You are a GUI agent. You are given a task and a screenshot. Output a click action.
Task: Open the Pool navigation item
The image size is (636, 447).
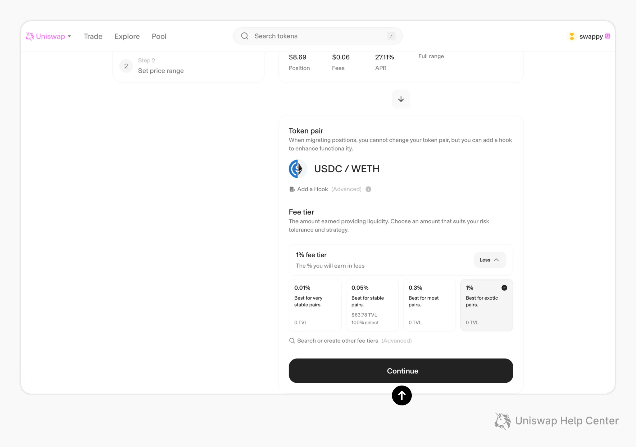point(159,36)
